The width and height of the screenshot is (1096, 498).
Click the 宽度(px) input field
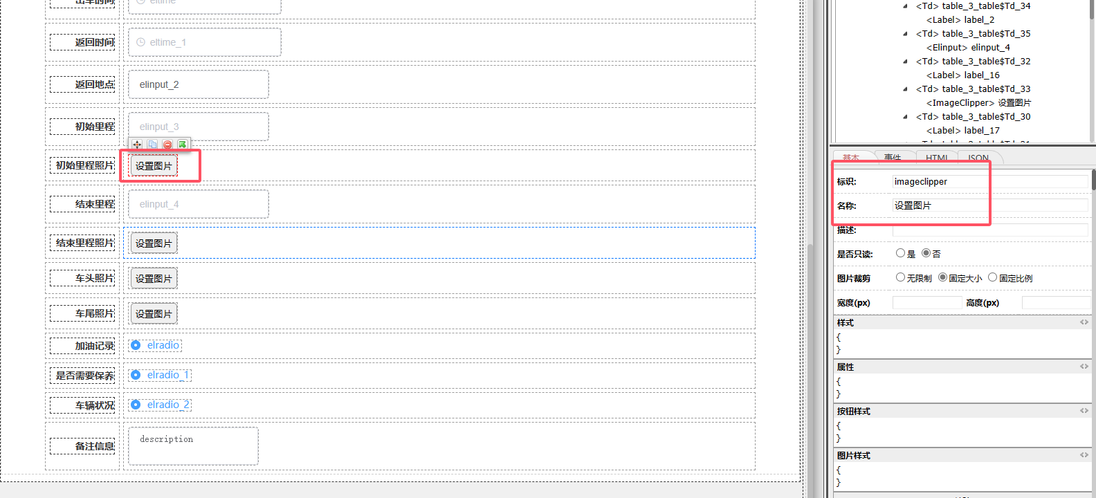coord(926,302)
